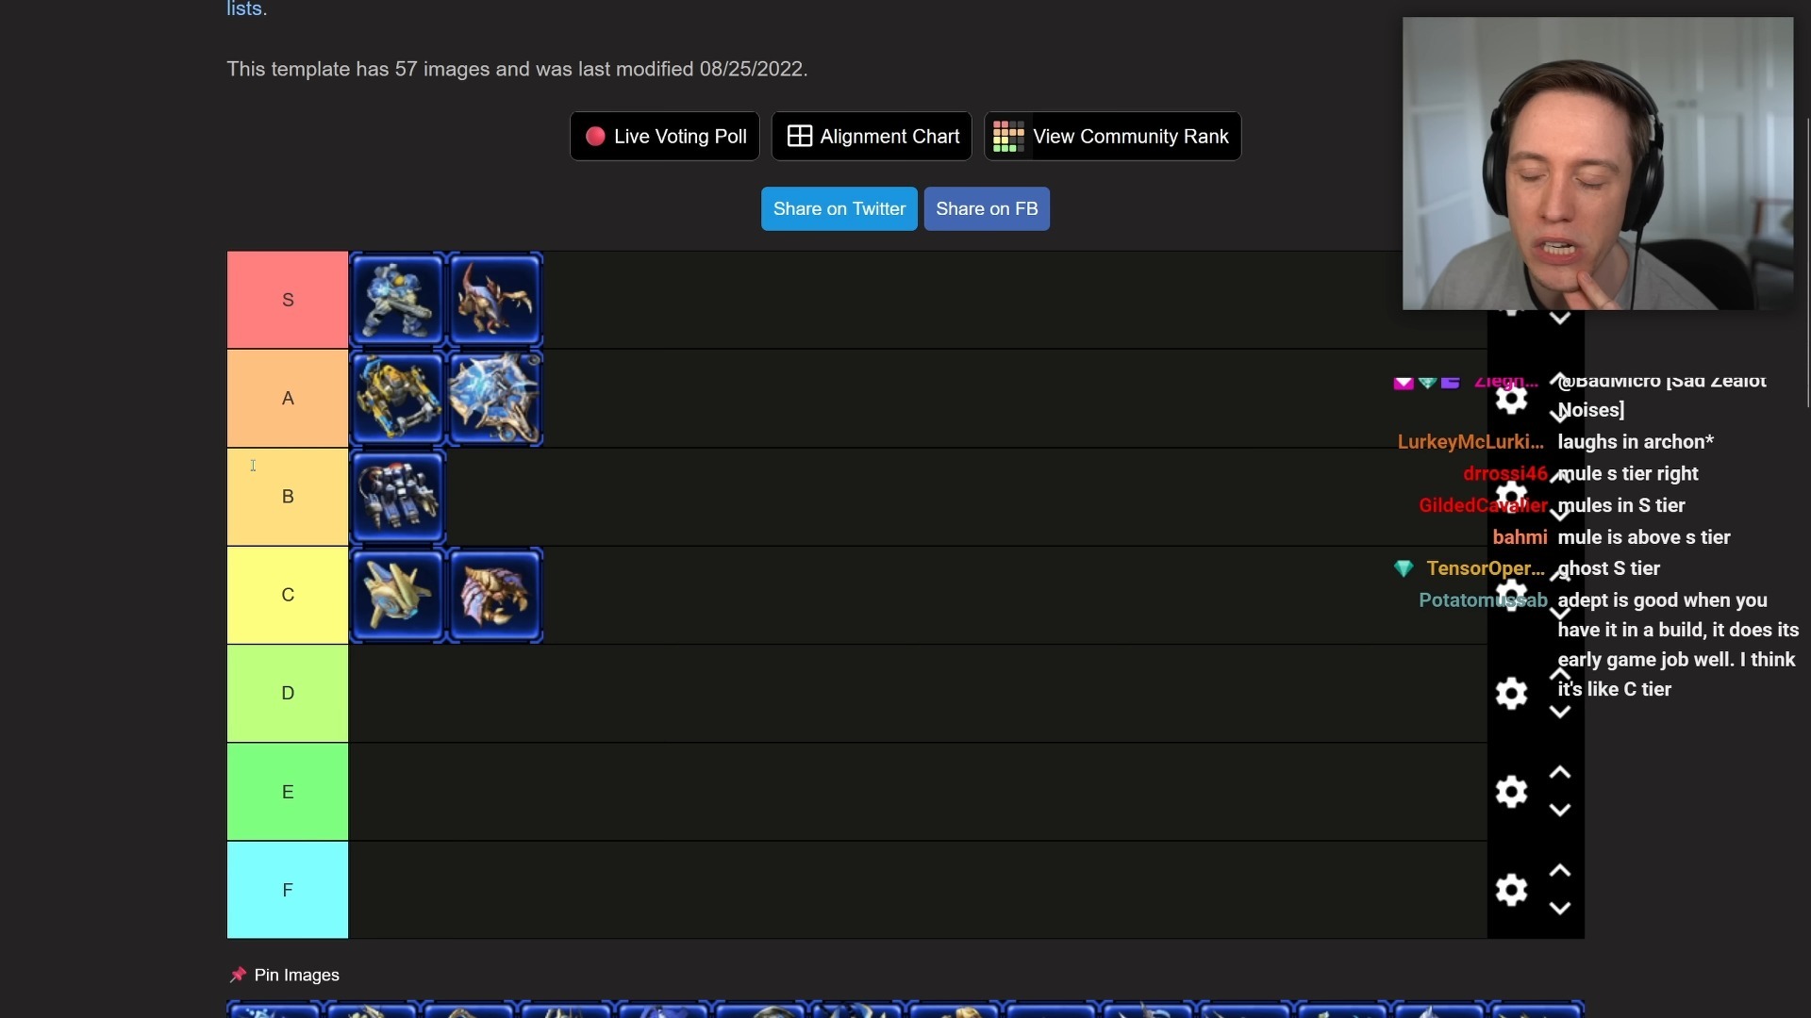
Task: Click the teal gem badge beside TensorOper
Action: pyautogui.click(x=1404, y=568)
